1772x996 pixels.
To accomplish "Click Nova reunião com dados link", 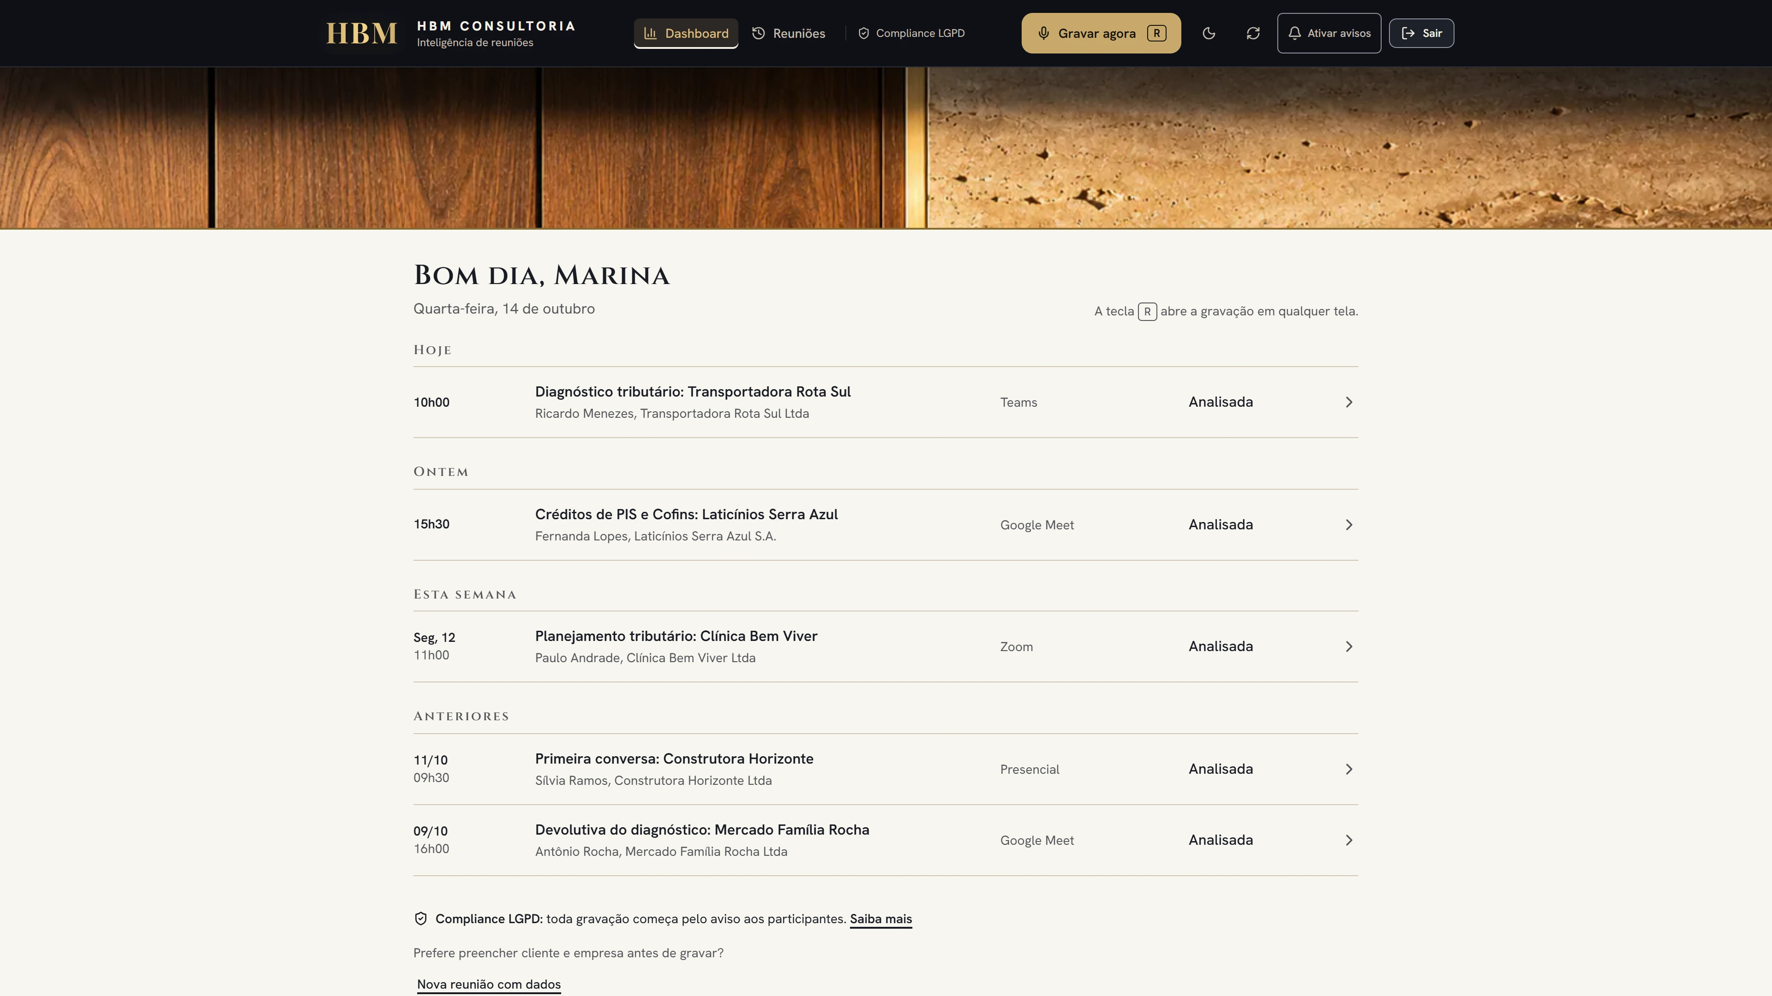I will 488,984.
